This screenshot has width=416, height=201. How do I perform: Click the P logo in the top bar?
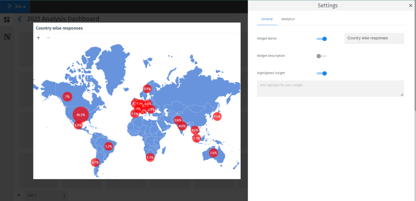pos(9,6)
